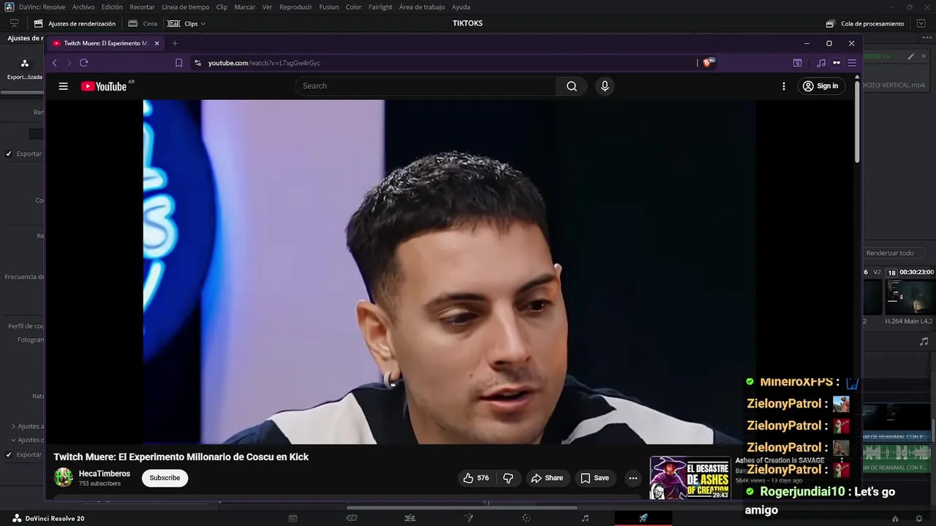Open the YouTube hamburger guide menu

click(x=64, y=86)
